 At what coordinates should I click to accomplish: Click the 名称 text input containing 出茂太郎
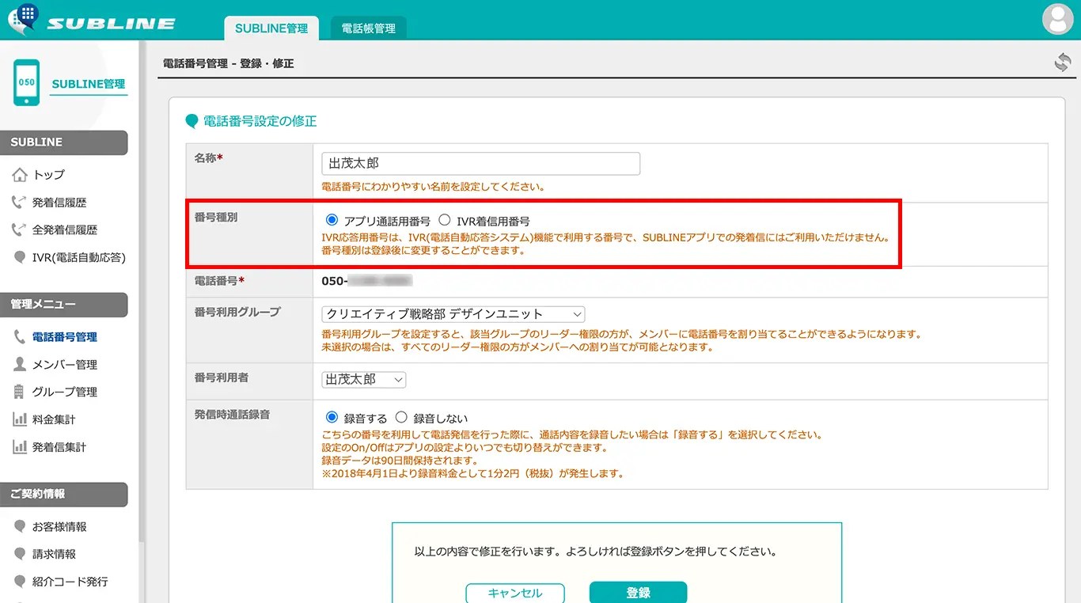click(x=480, y=163)
